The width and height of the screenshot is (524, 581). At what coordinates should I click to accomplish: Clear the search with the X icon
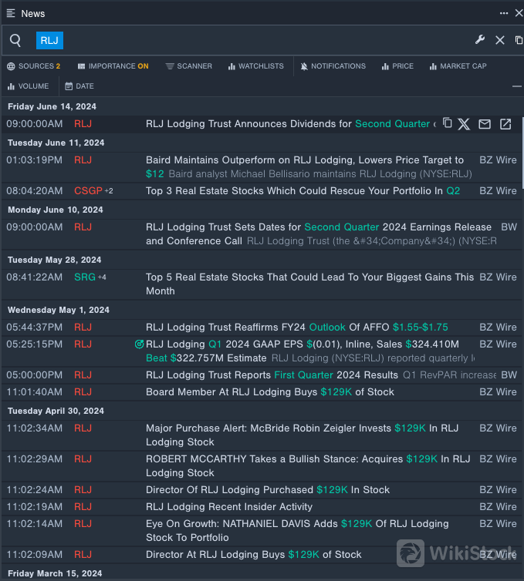[x=500, y=40]
